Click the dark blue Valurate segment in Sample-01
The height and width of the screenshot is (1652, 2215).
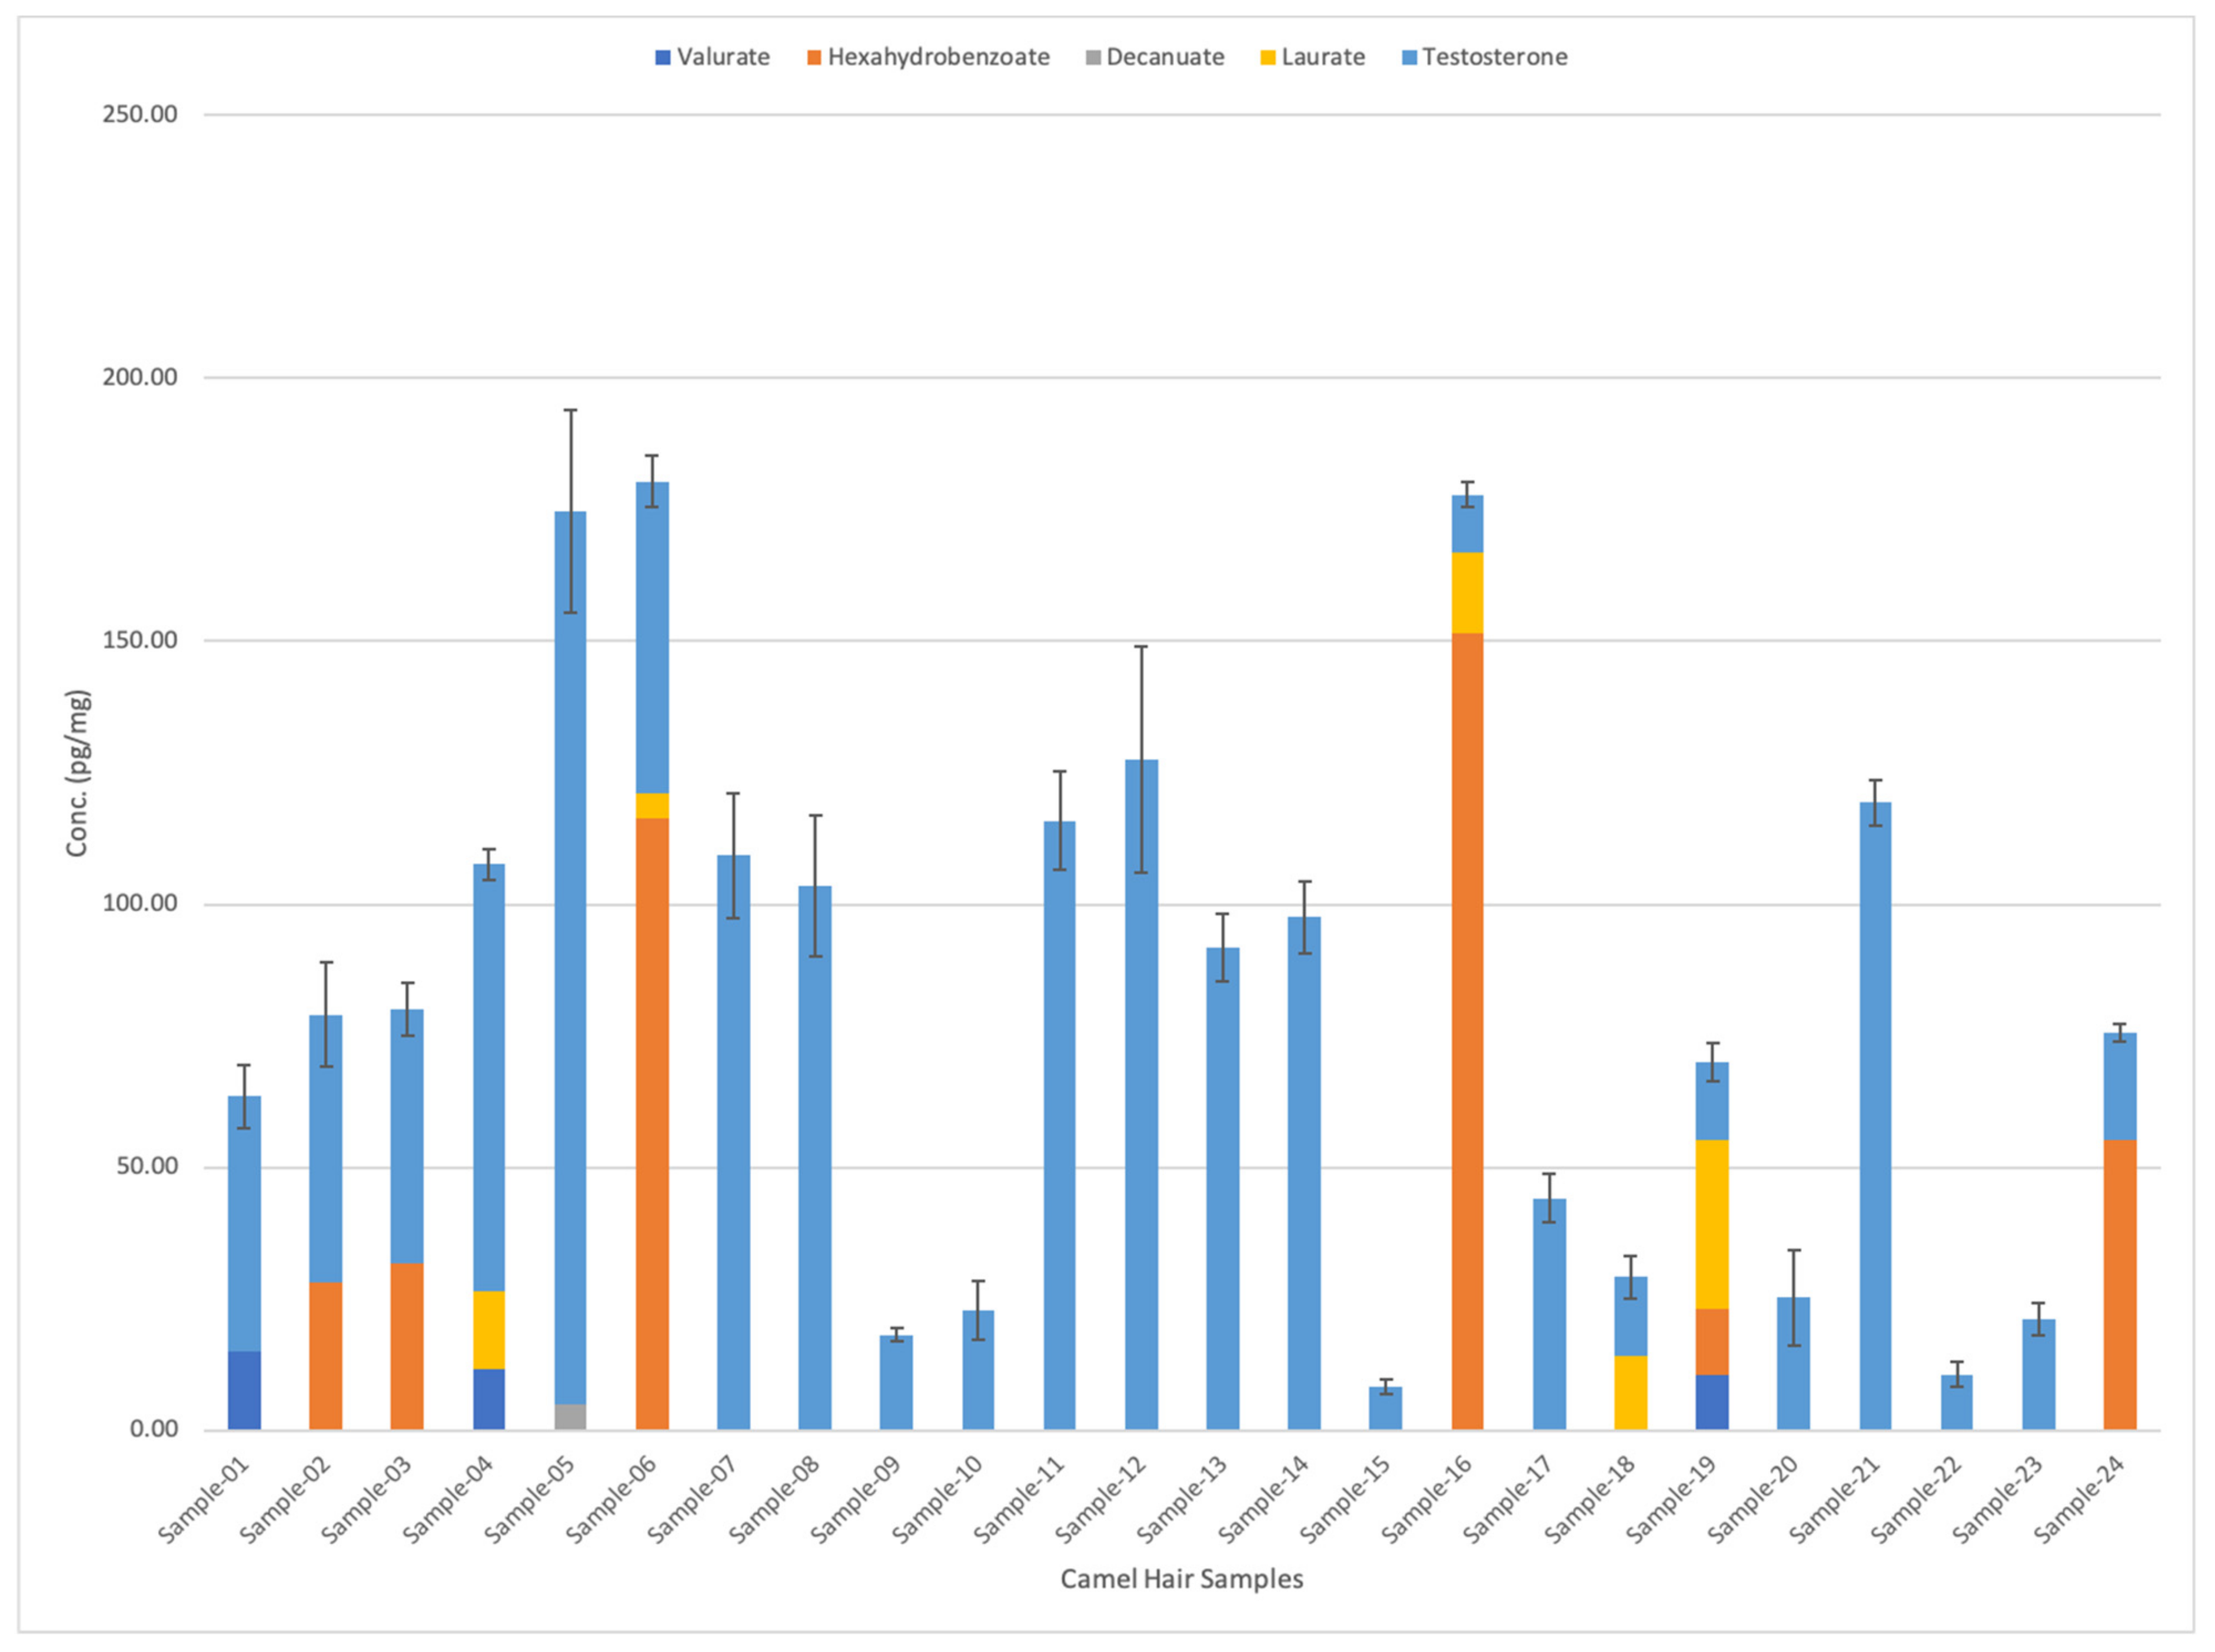[244, 1390]
